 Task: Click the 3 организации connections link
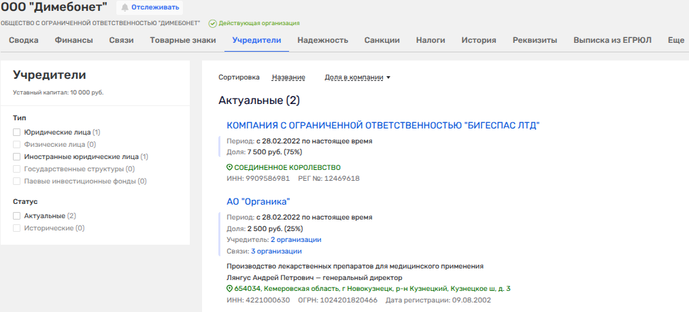276,251
